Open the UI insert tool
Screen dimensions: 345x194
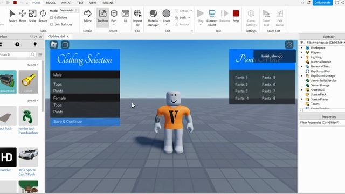tap(125, 16)
